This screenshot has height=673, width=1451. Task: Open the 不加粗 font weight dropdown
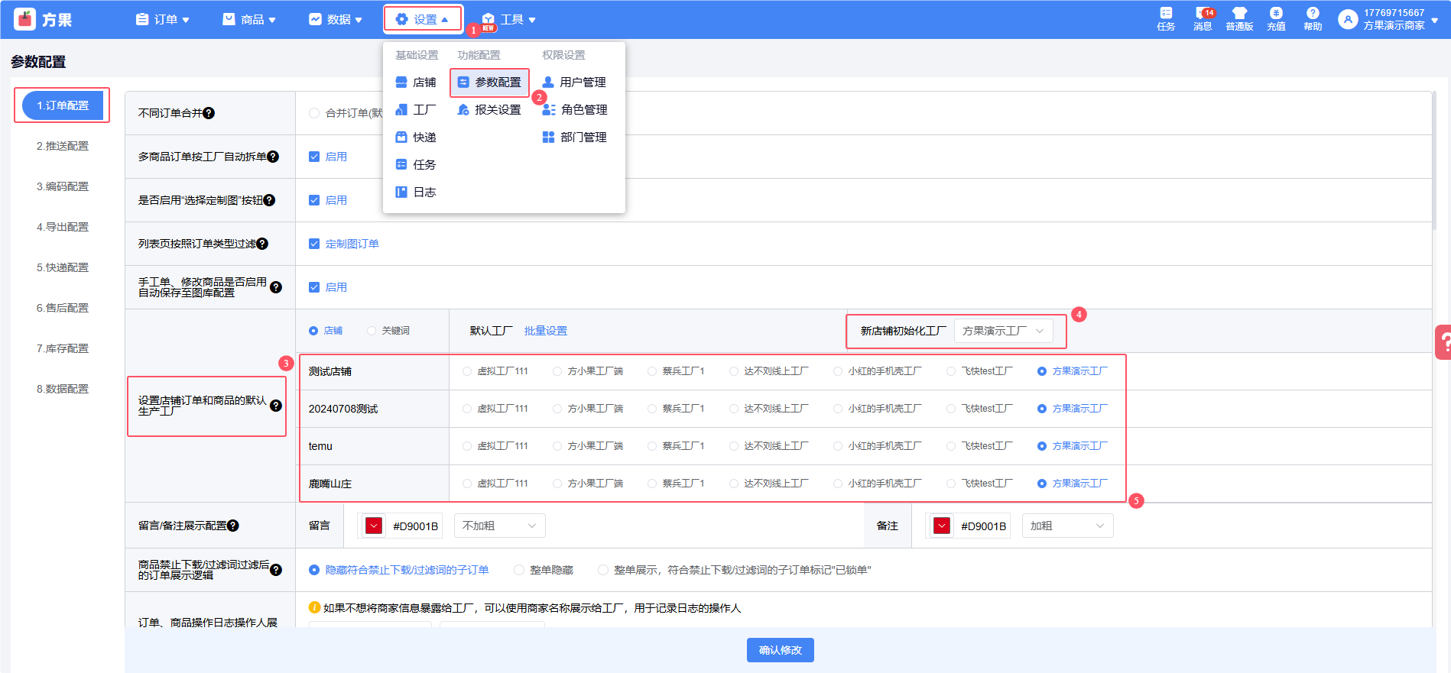point(499,526)
